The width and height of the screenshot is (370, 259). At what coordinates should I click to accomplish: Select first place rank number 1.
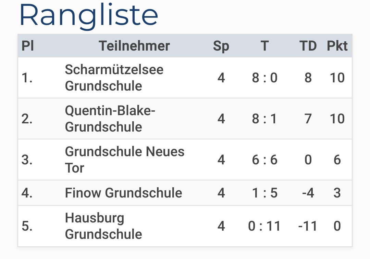click(27, 78)
